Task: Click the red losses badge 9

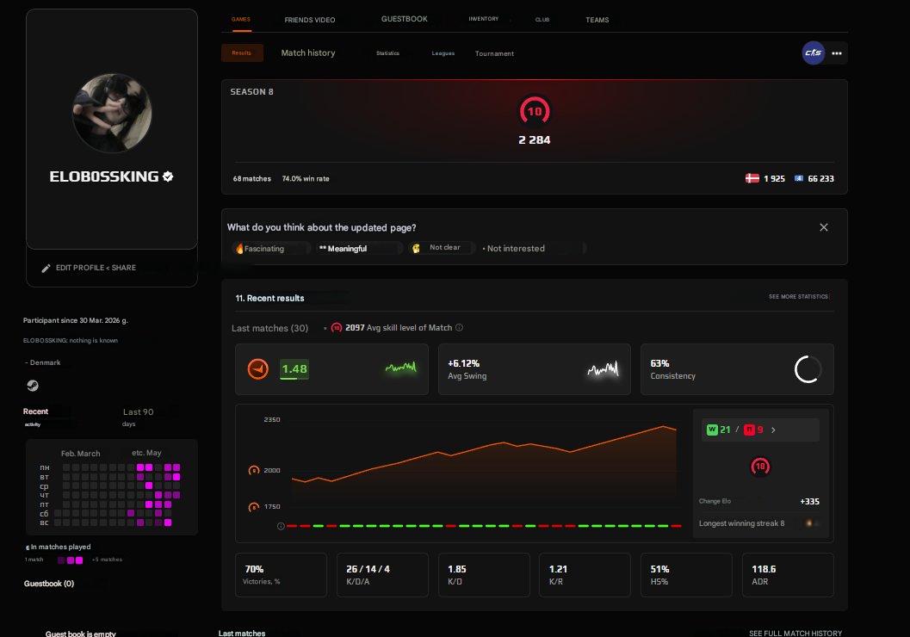Action: [753, 430]
